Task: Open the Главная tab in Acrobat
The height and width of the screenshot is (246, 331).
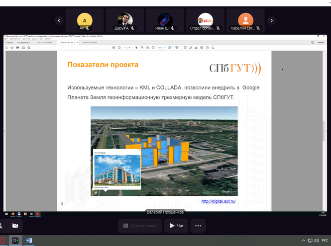Action: [x=9, y=43]
